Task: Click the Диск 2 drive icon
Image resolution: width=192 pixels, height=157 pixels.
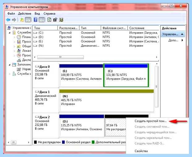Action: [x=37, y=117]
